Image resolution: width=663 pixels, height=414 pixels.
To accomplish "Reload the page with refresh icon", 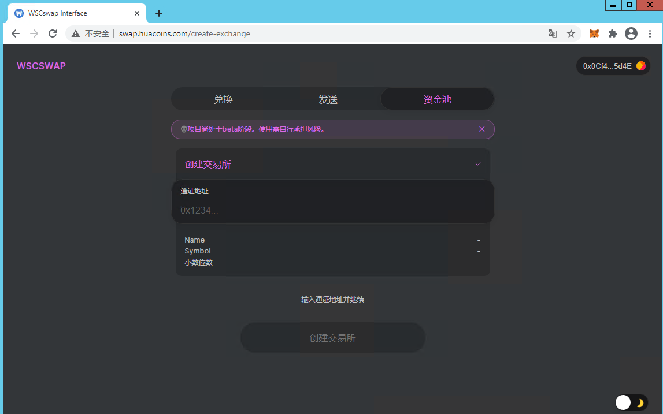I will click(x=53, y=34).
